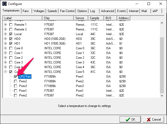This screenshot has height=124, width=167.
Task: Expand the Local tree node
Action: point(5,34)
